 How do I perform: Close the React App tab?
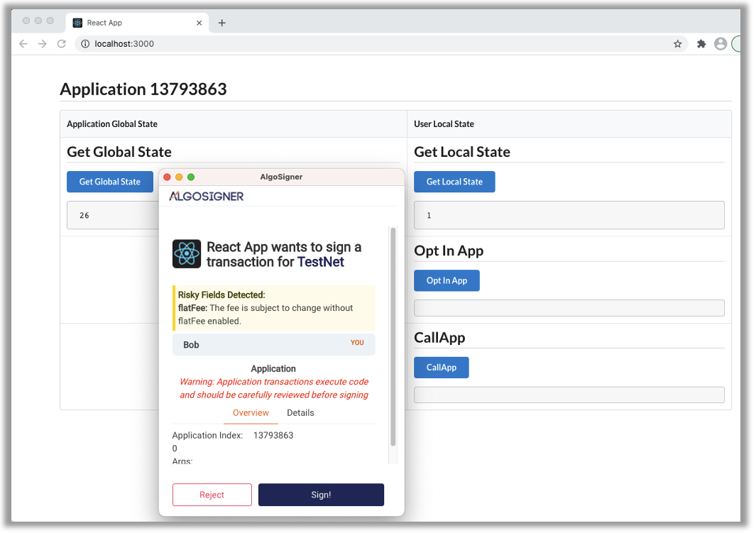tap(199, 23)
